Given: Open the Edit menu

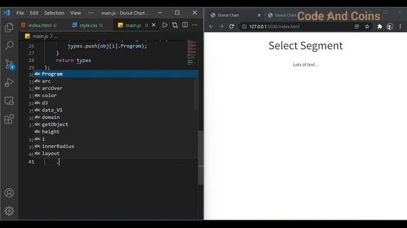Looking at the screenshot, I should (34, 13).
